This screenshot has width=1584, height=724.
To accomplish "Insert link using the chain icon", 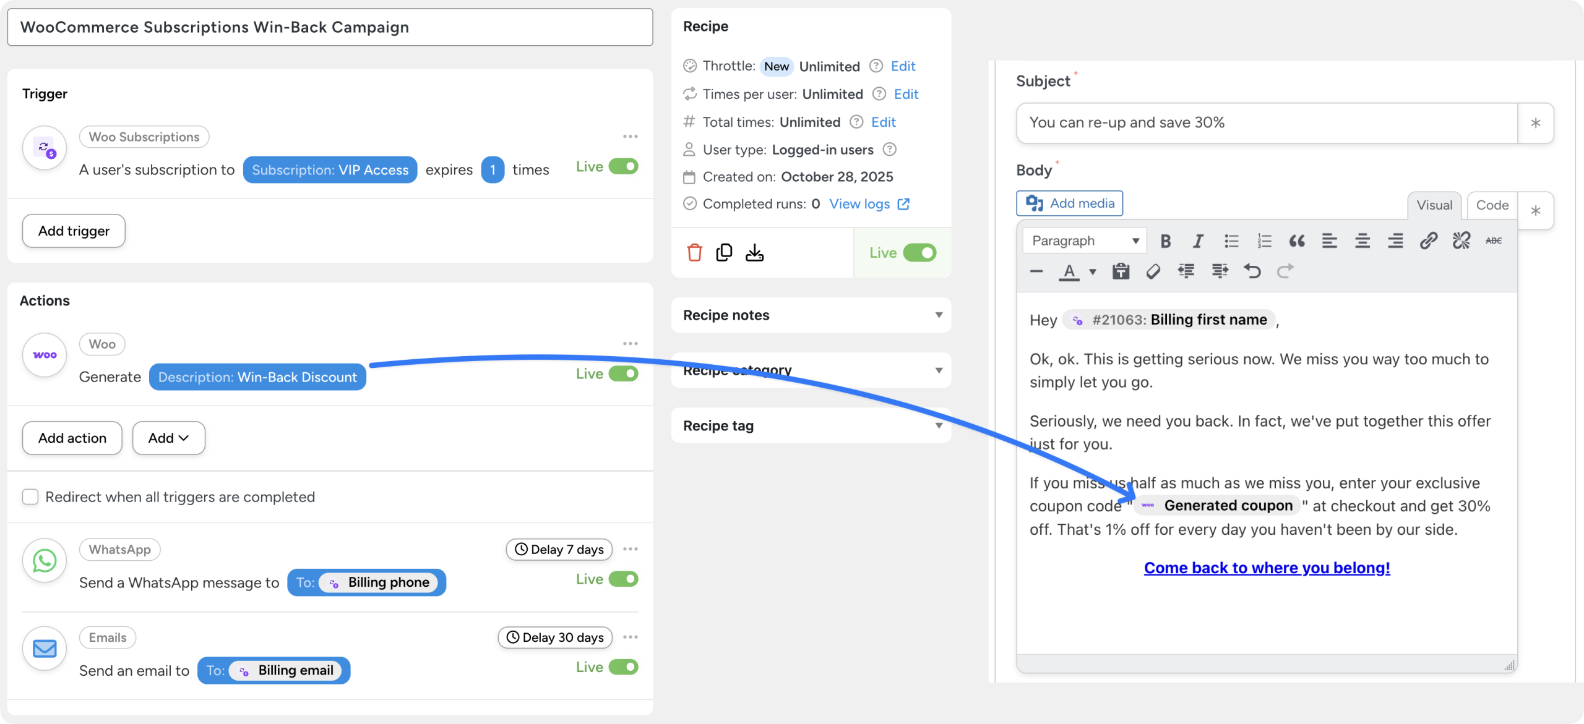I will [x=1428, y=241].
